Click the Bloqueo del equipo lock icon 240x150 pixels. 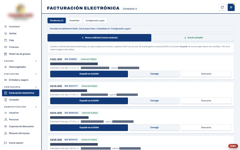click(x=5, y=133)
